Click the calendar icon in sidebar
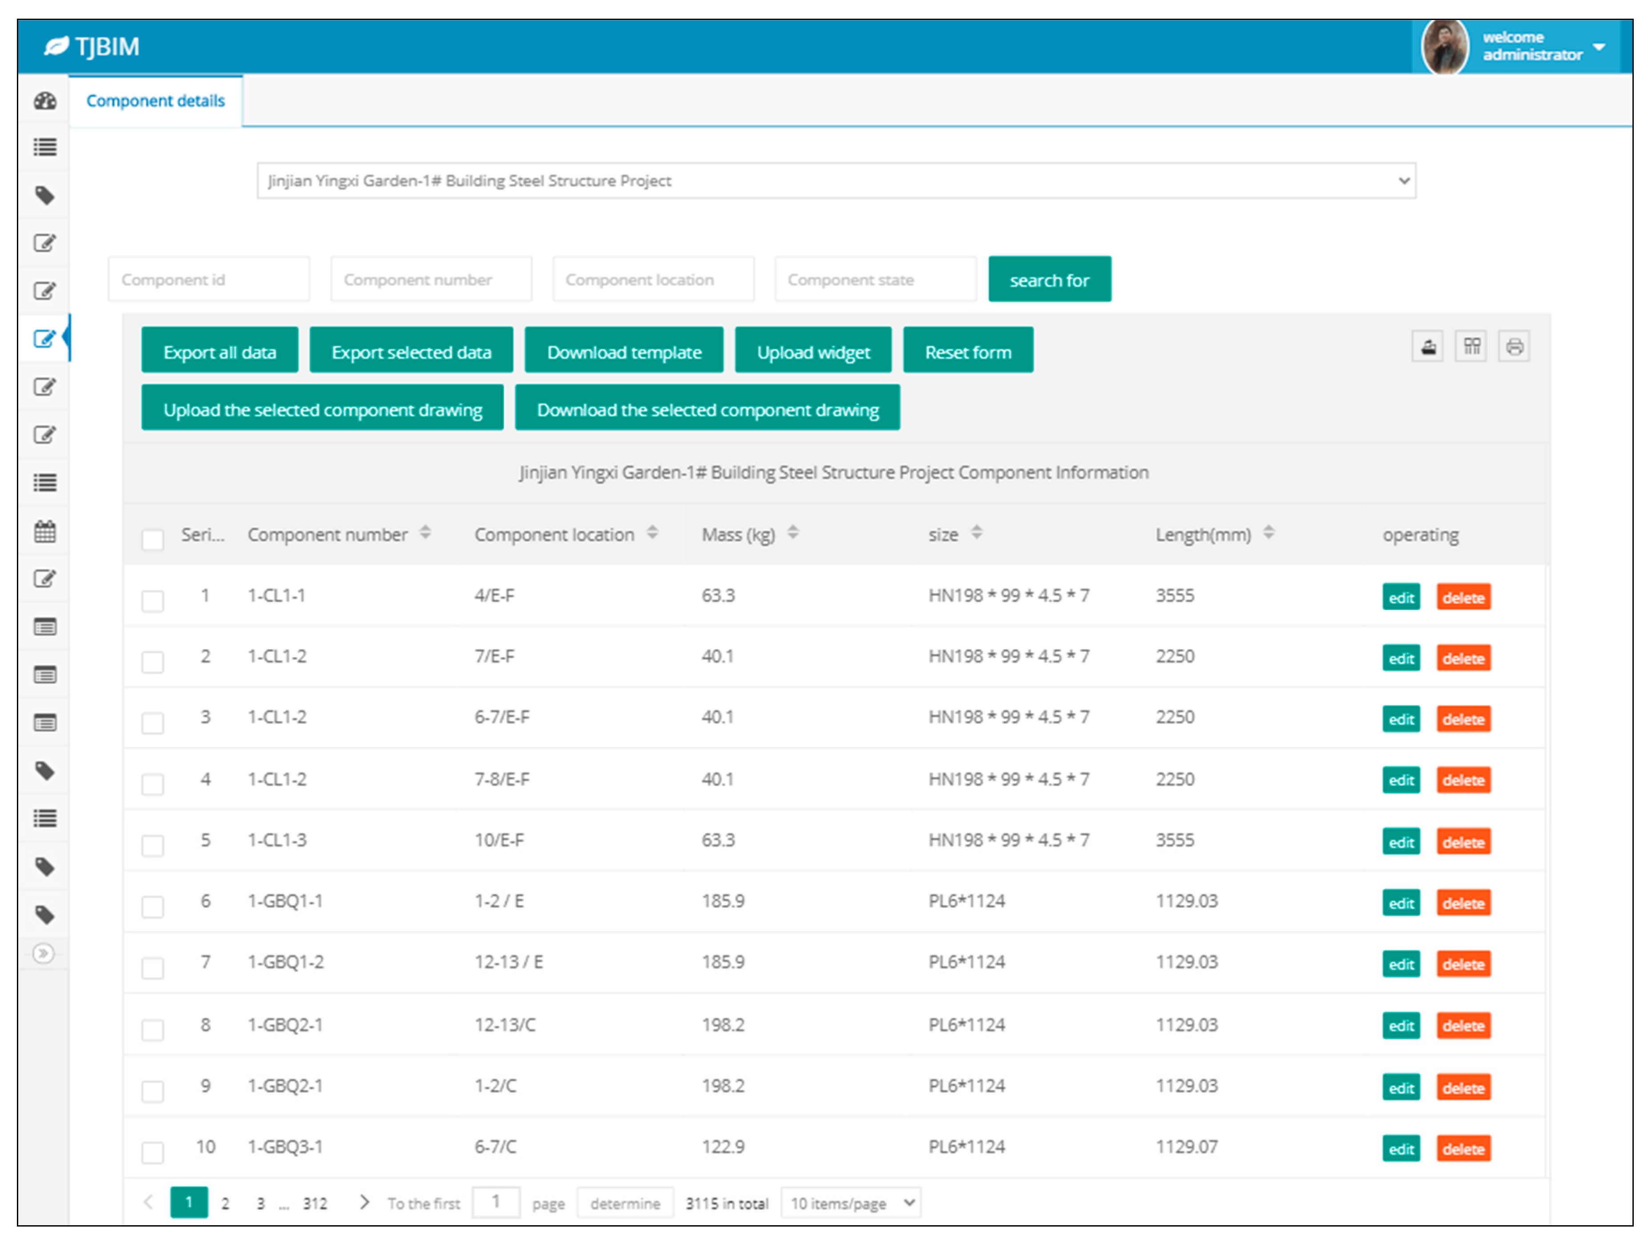Viewport: 1648px width, 1243px height. coord(45,532)
